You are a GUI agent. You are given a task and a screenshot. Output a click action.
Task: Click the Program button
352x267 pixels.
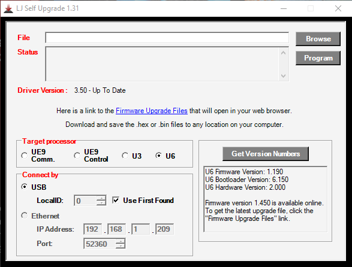[x=318, y=58]
